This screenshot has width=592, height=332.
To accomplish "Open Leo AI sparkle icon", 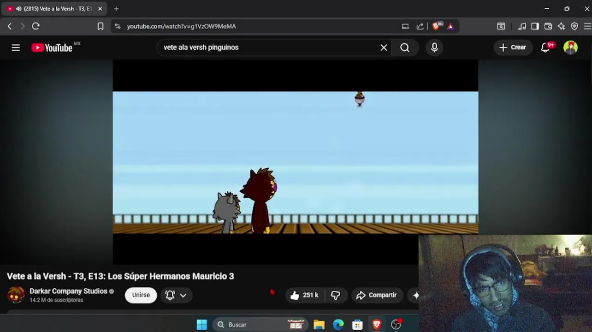I will pyautogui.click(x=561, y=26).
